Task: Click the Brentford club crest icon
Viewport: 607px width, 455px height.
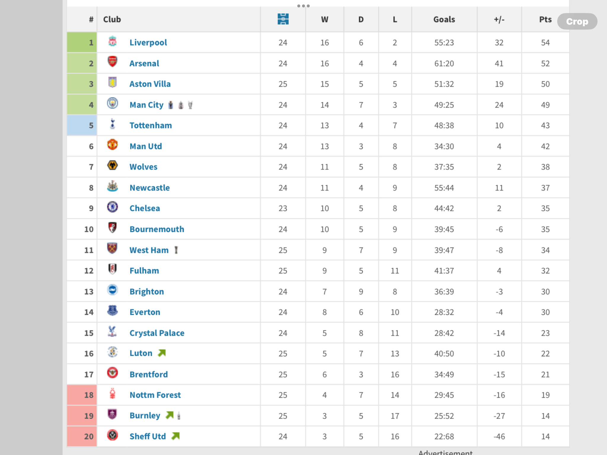Action: [112, 373]
